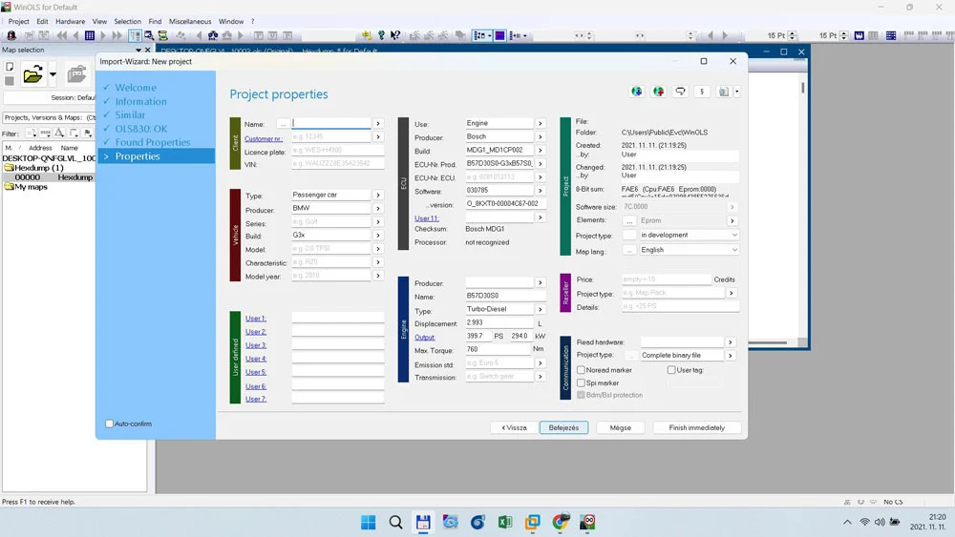This screenshot has height=537, width=955.
Task: Click the blue grid hexdump toolbar icon
Action: 90,36
